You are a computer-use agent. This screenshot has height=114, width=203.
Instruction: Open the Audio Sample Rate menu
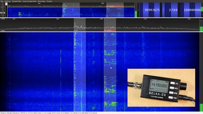click(x=29, y=1)
